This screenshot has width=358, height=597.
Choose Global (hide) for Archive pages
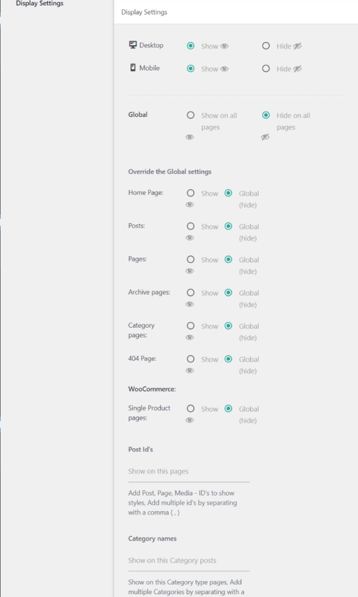[x=229, y=293]
